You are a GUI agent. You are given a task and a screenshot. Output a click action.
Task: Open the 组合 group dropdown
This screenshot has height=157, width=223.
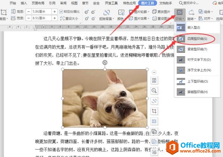coord(206,11)
